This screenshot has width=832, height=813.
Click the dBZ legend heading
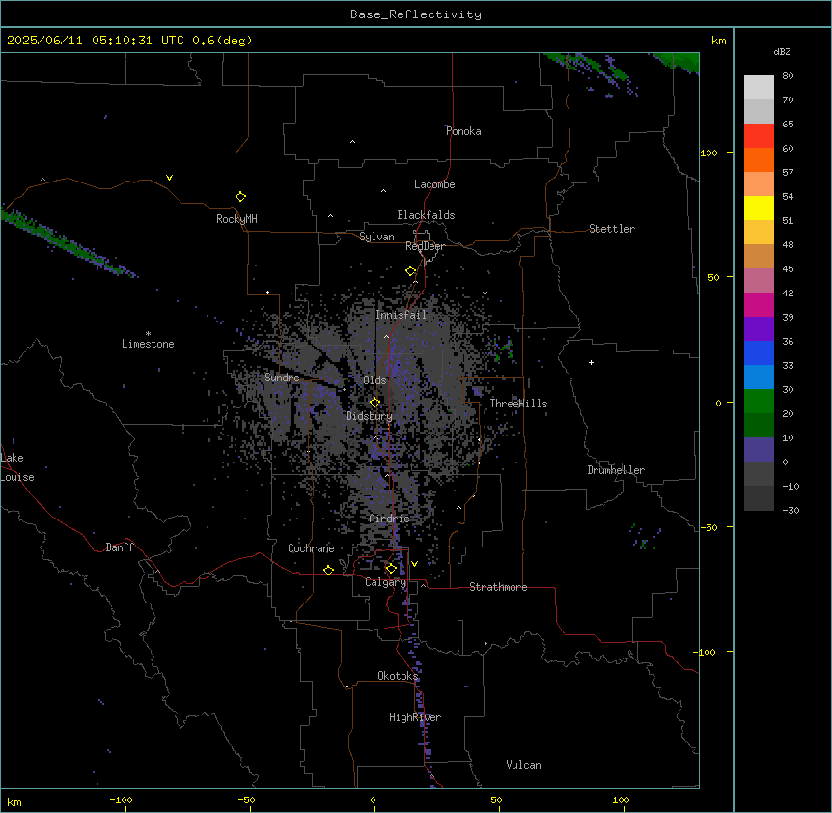click(x=782, y=52)
